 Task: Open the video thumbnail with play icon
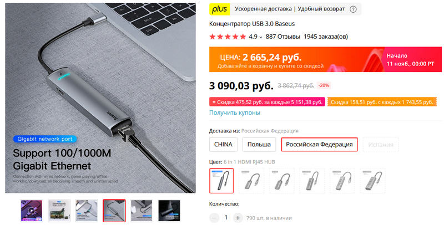[32, 211]
